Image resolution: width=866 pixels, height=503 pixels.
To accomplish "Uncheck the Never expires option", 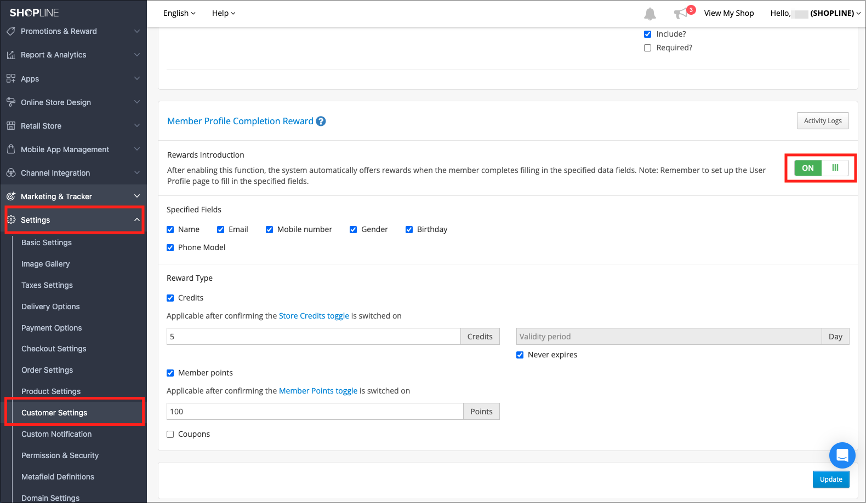I will (520, 355).
